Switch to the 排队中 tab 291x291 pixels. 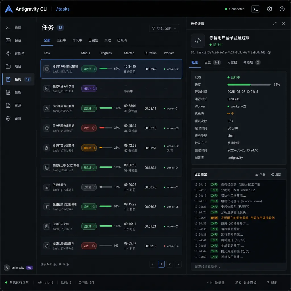coord(77,40)
